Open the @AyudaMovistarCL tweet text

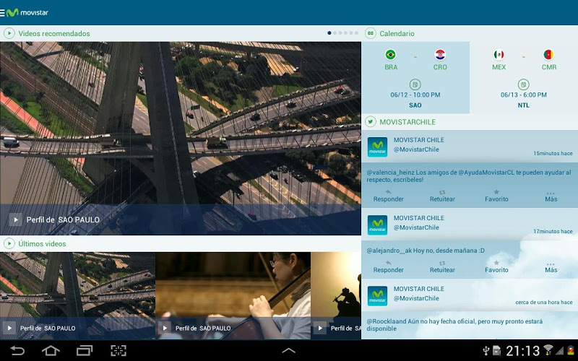tap(468, 176)
